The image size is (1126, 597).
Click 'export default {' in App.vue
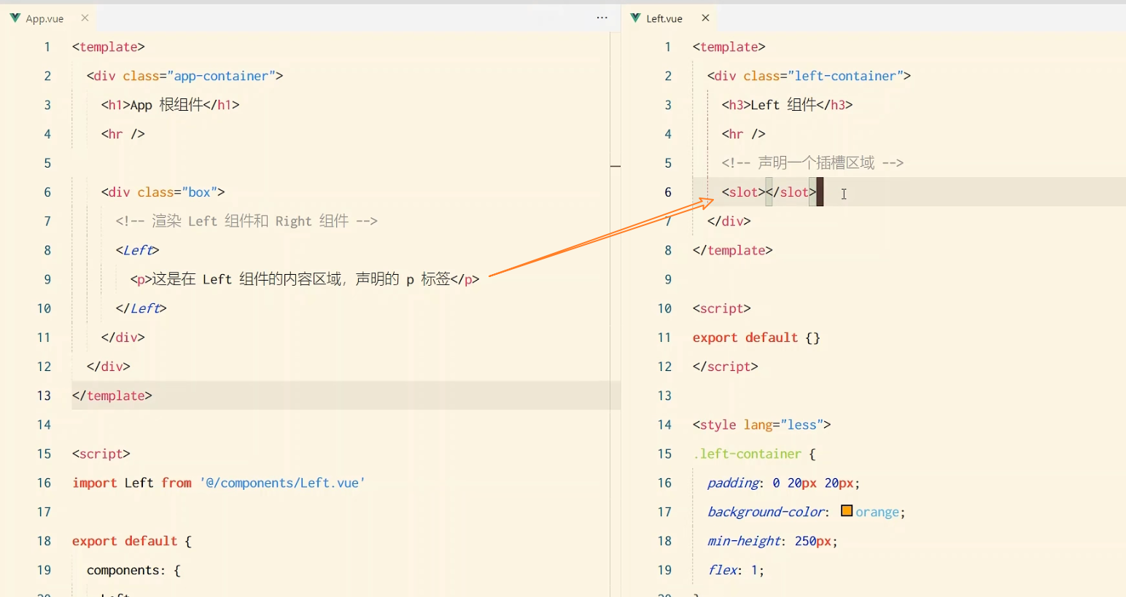[x=132, y=542]
